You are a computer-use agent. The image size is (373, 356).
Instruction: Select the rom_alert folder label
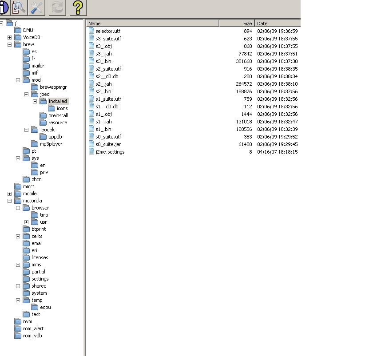(33, 328)
